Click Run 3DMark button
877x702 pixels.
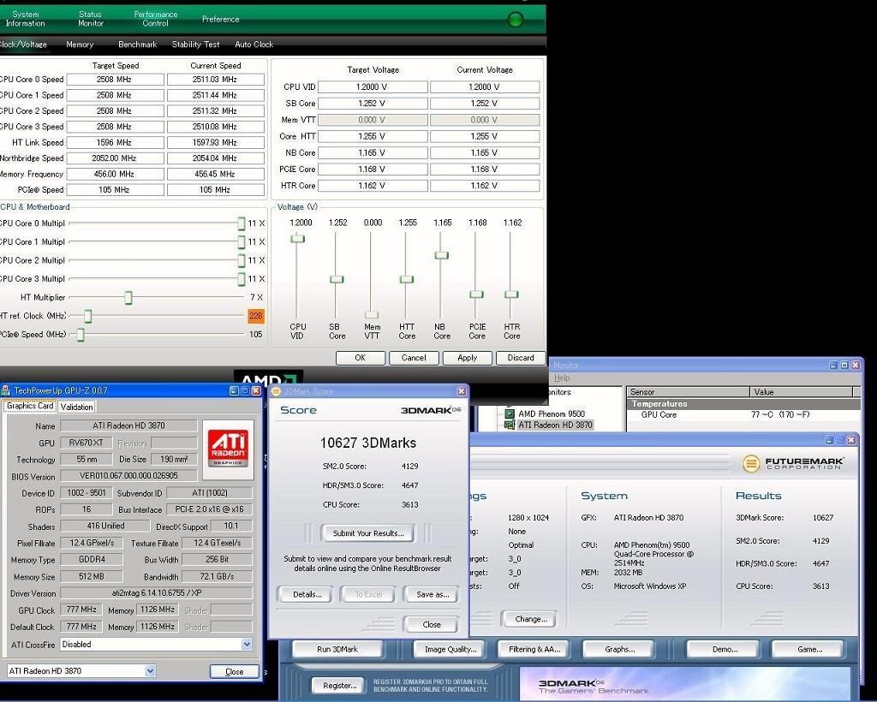(x=337, y=650)
